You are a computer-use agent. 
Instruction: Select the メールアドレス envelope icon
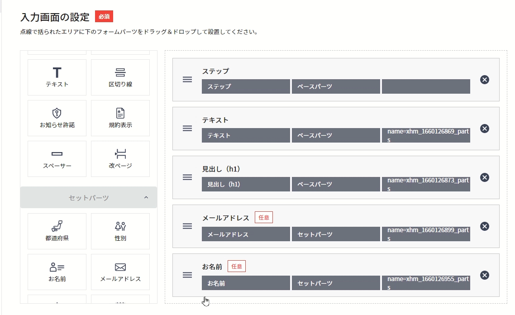(x=120, y=272)
